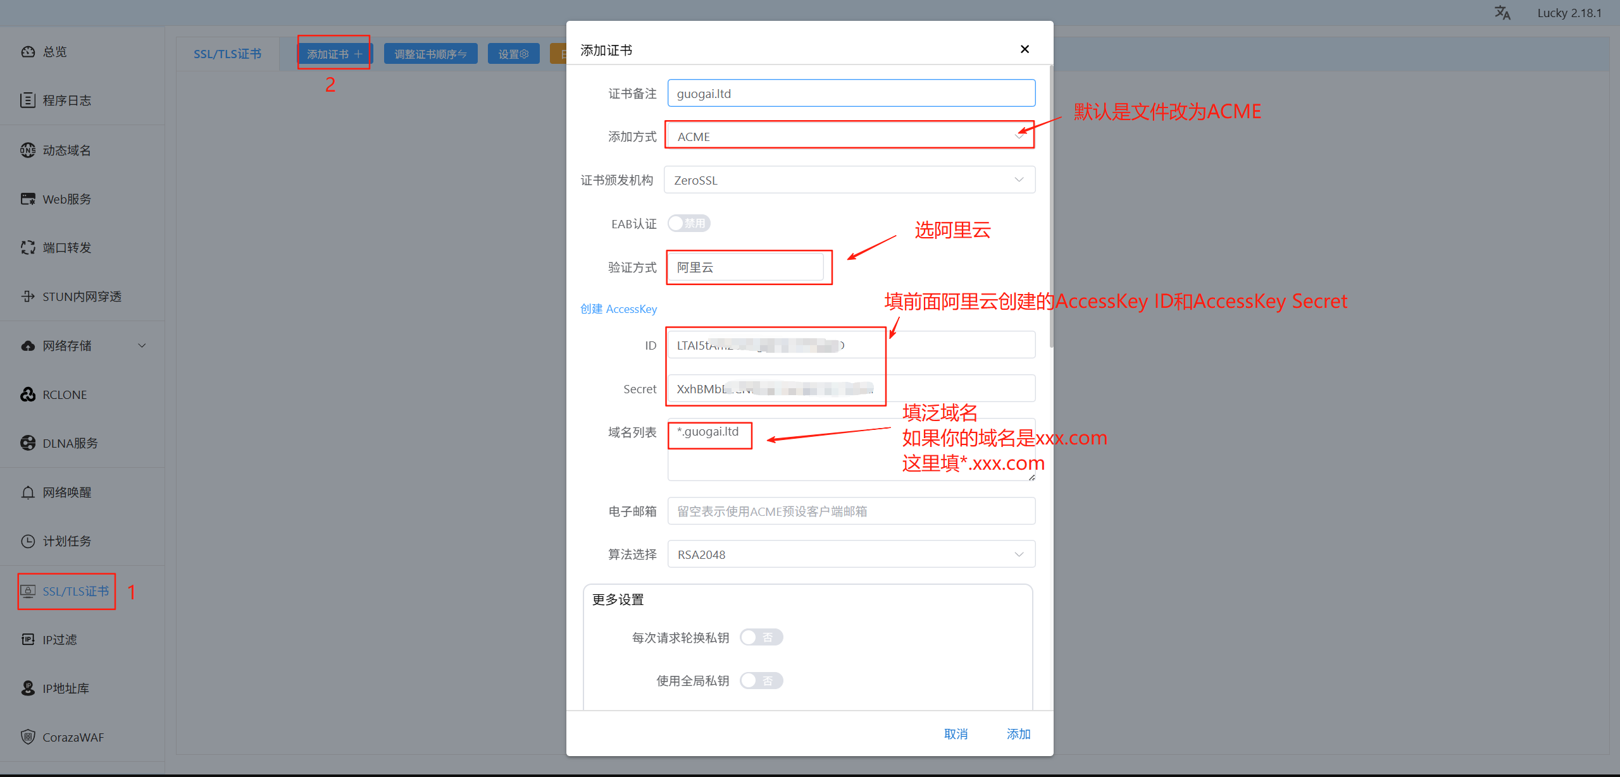The width and height of the screenshot is (1620, 777).
Task: Open the 证书颁发机构 ZeroSSL dropdown
Action: [x=849, y=180]
